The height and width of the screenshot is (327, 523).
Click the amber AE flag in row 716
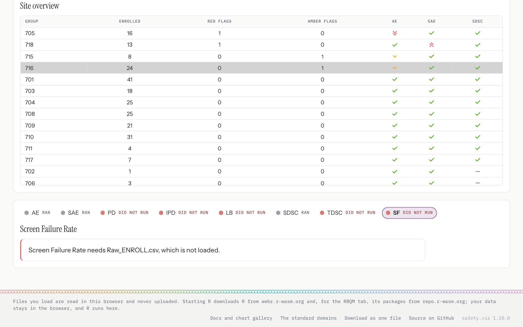(394, 68)
